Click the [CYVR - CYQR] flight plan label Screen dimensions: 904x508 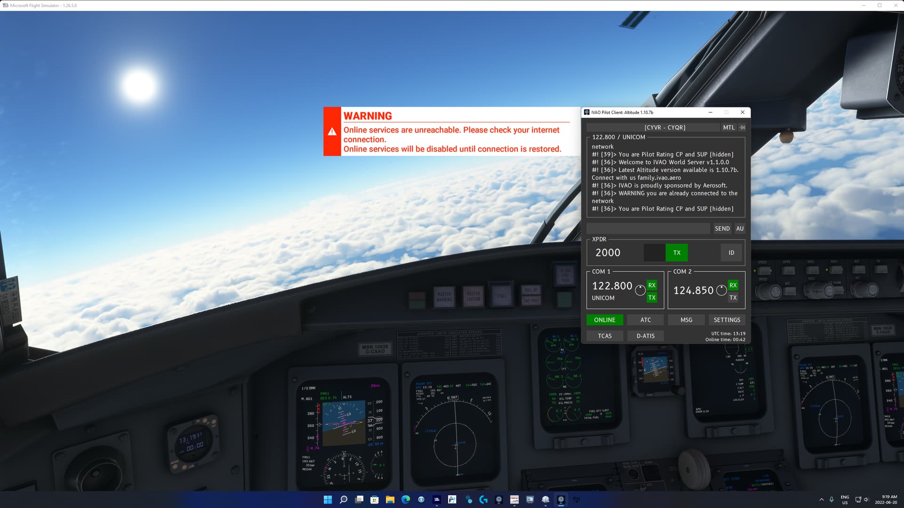tap(664, 127)
